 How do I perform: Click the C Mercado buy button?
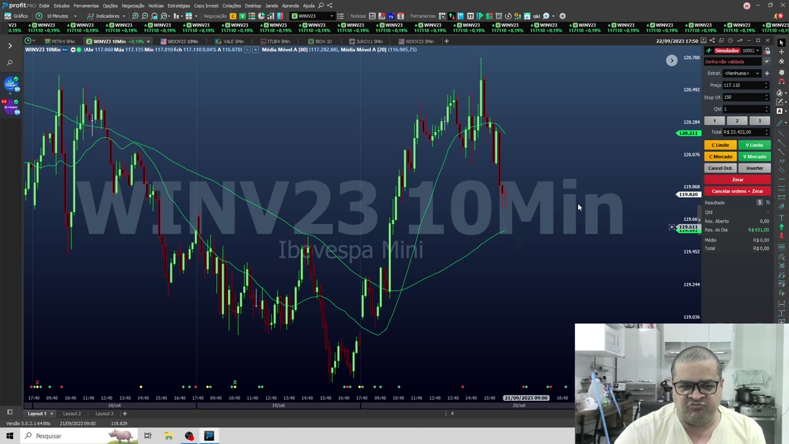pos(721,157)
